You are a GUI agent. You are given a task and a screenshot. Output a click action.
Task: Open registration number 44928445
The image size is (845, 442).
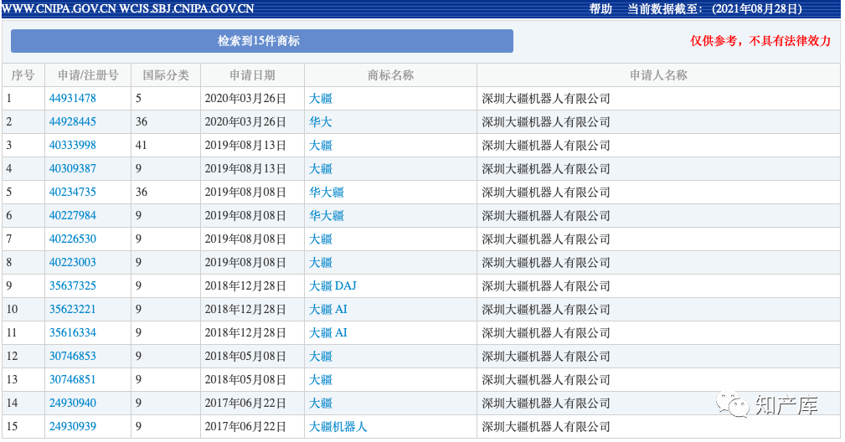(72, 122)
